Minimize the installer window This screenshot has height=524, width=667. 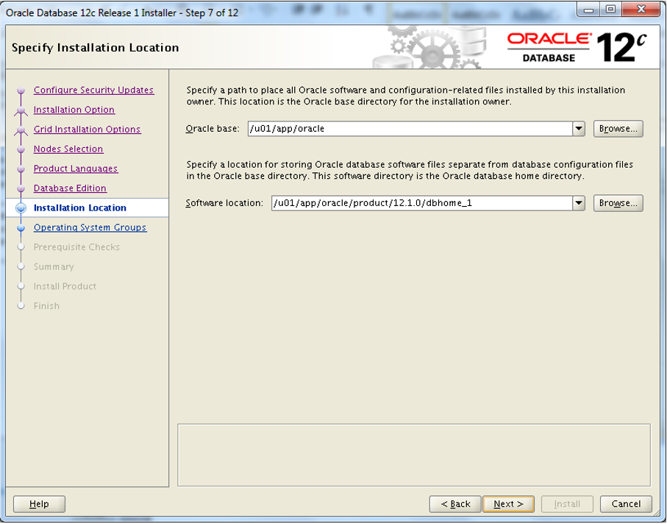(x=588, y=10)
